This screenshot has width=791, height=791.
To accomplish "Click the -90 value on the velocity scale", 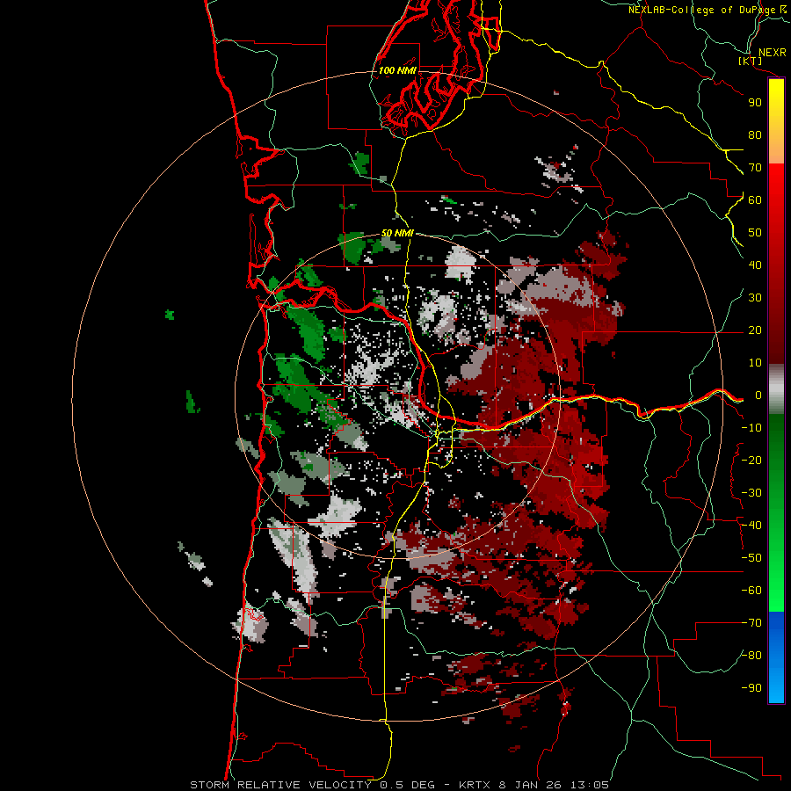I will [x=751, y=688].
